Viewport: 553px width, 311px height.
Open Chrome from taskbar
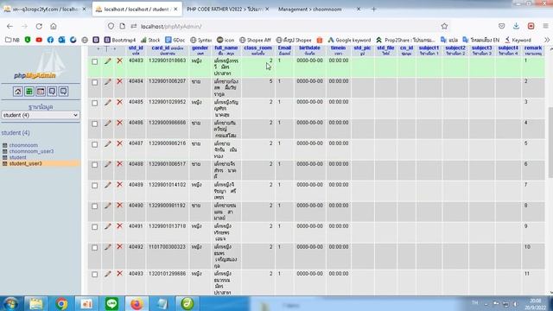[61, 303]
